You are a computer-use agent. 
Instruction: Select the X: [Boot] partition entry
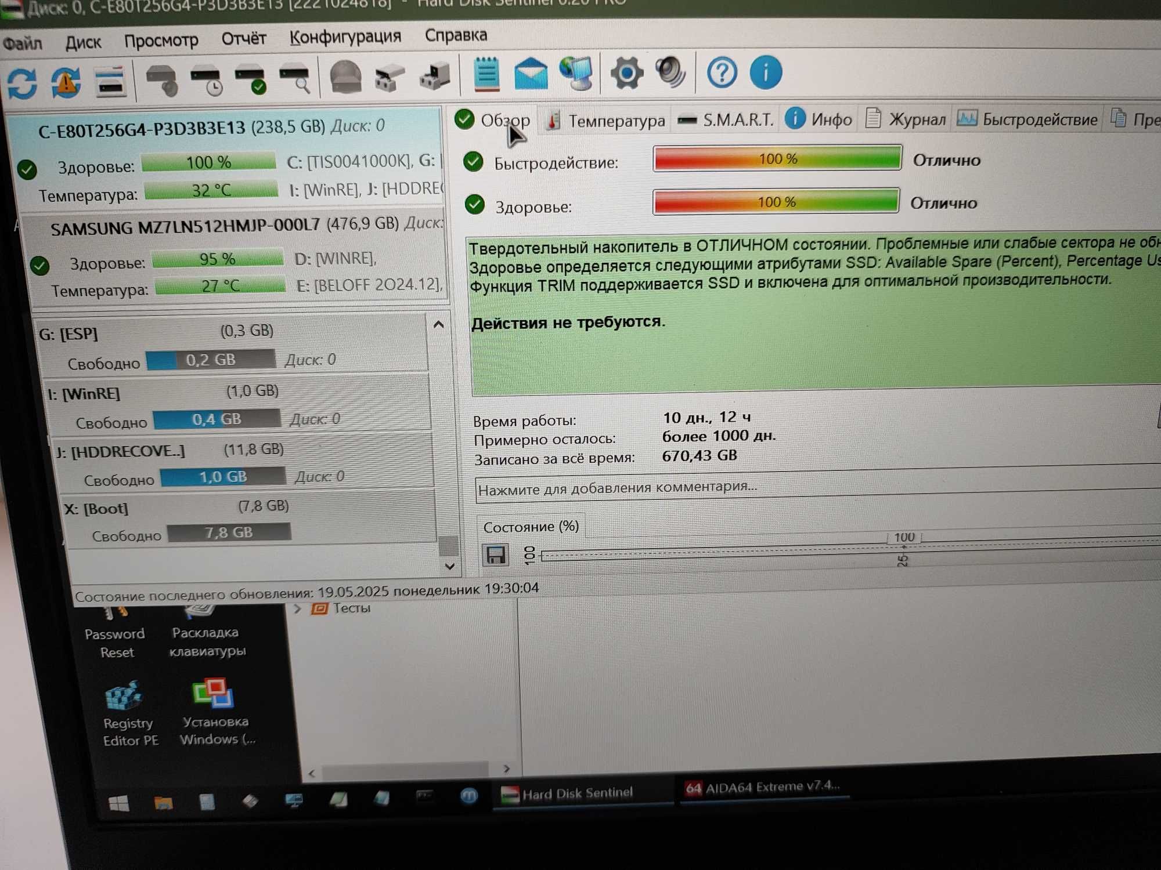point(248,520)
